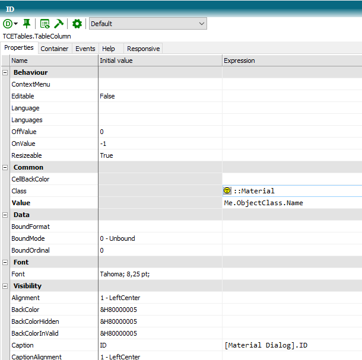
Task: Select the OffValue initial value 0
Action: [160, 132]
